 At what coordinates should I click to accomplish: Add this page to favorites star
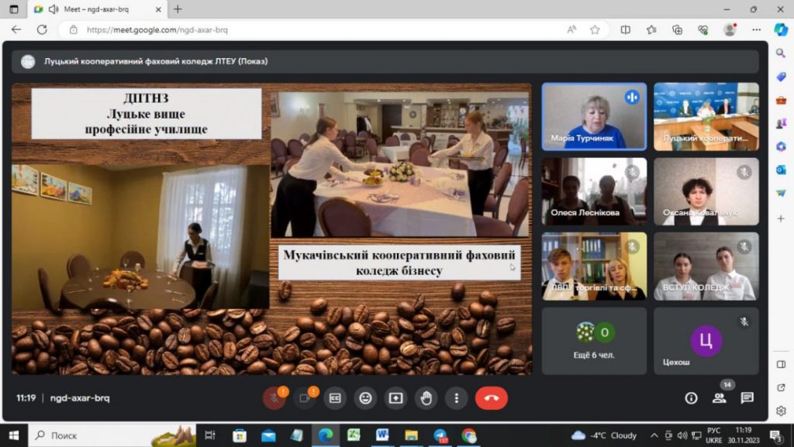(x=595, y=29)
